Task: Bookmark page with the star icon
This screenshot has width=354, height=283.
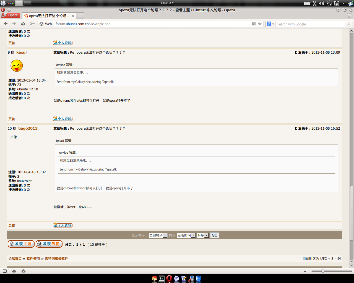Action: tap(260, 24)
